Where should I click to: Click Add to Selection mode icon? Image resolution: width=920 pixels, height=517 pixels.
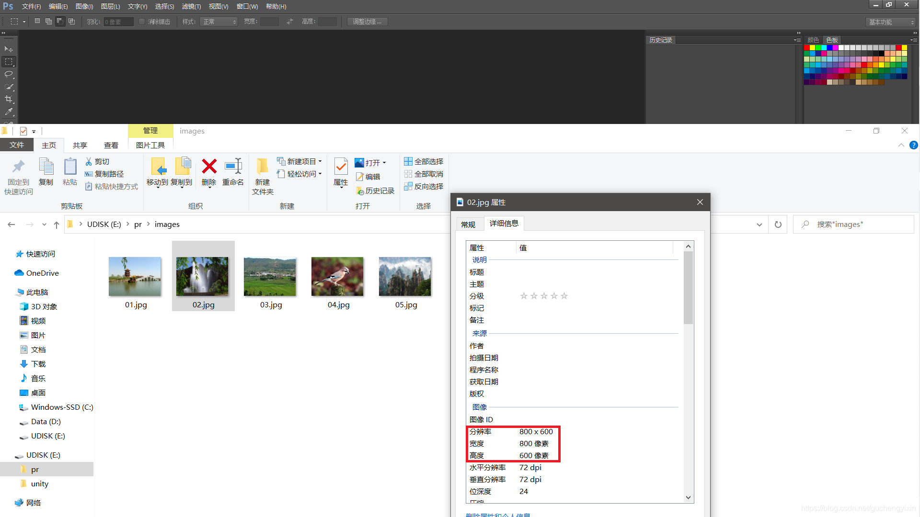(x=49, y=22)
